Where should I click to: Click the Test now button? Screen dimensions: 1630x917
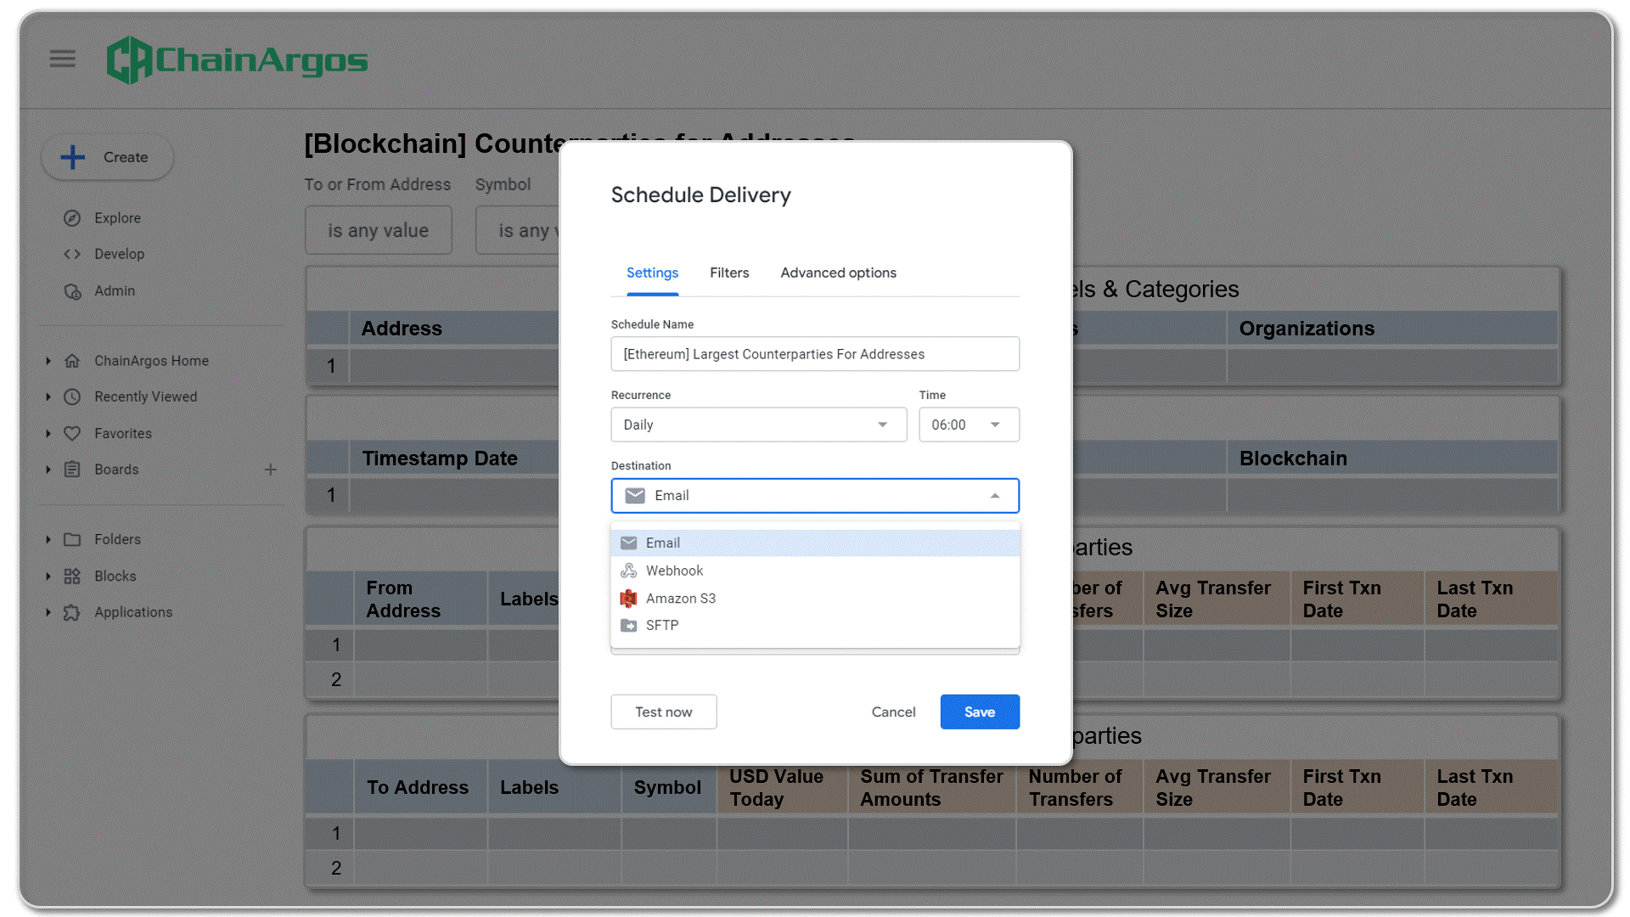coord(663,712)
